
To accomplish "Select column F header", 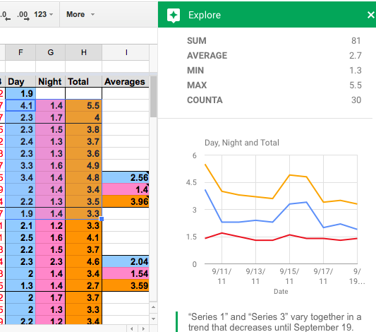I will coord(20,52).
